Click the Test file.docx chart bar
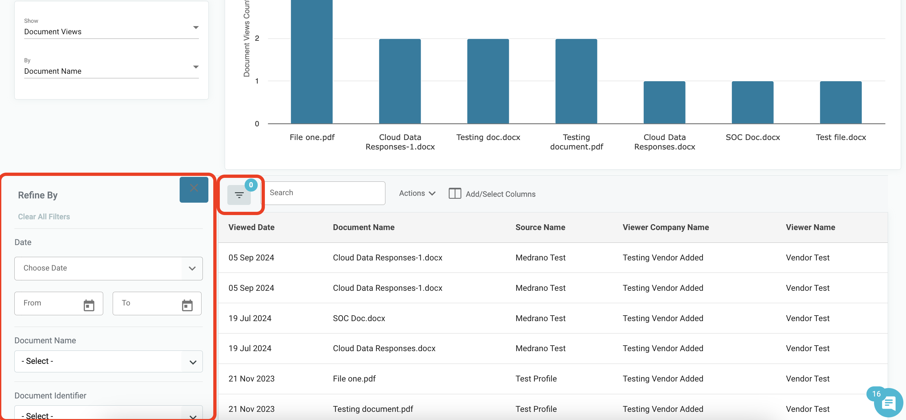906x420 pixels. 841,102
